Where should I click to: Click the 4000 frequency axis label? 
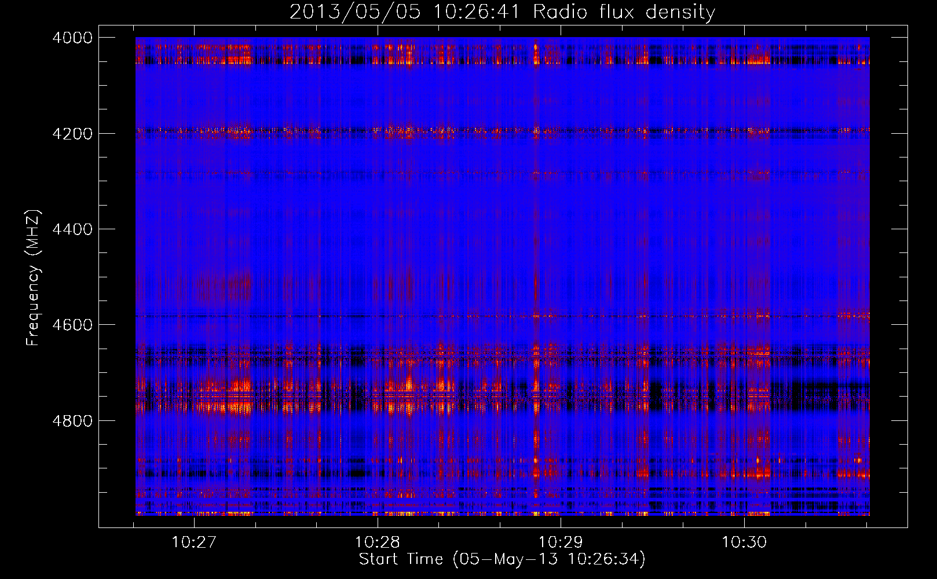pos(72,38)
